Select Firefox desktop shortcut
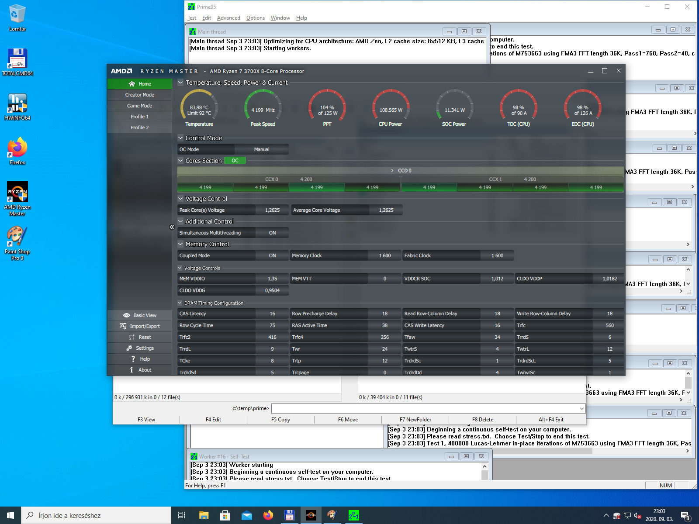Viewport: 699px width, 524px height. 17,152
